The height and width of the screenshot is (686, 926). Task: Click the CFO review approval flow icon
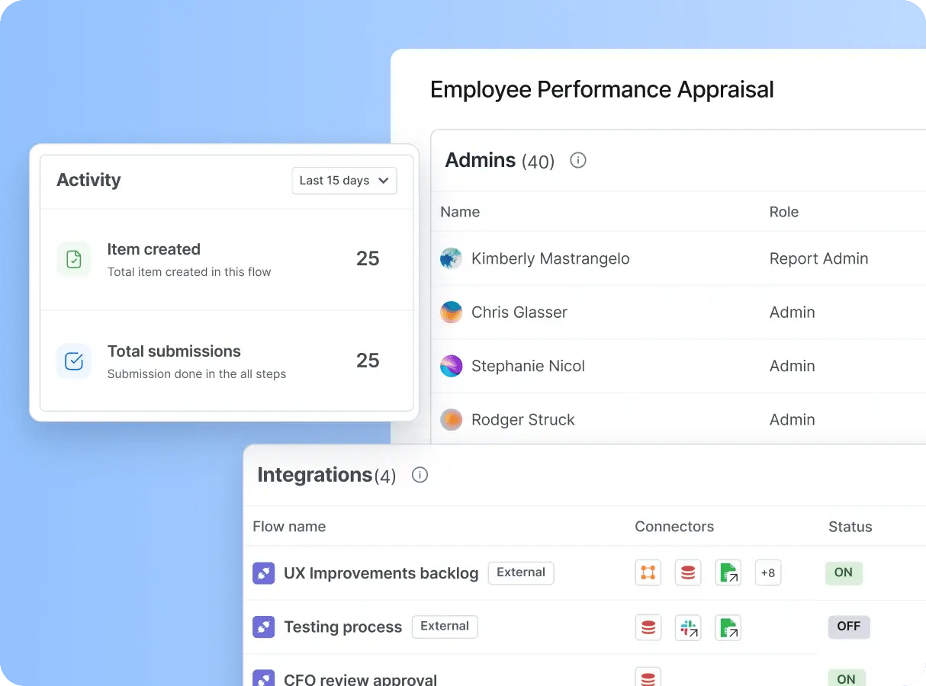(x=263, y=678)
